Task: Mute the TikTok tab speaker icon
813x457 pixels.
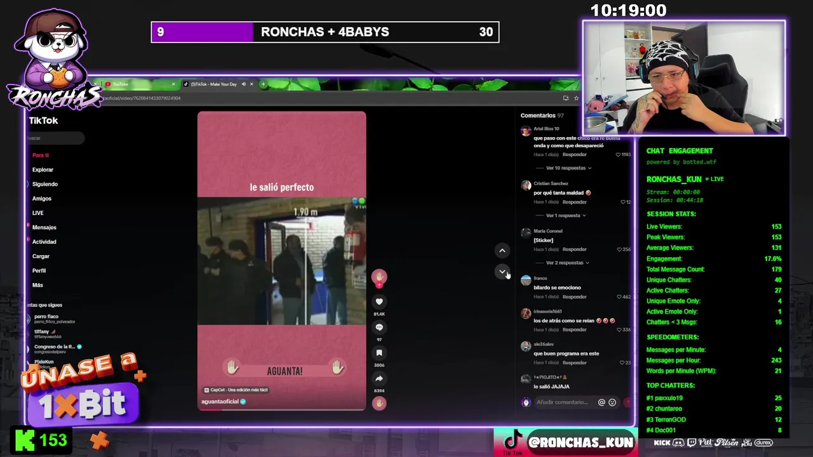Action: click(244, 84)
